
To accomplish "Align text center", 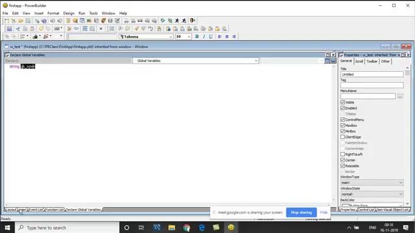I will (227, 36).
